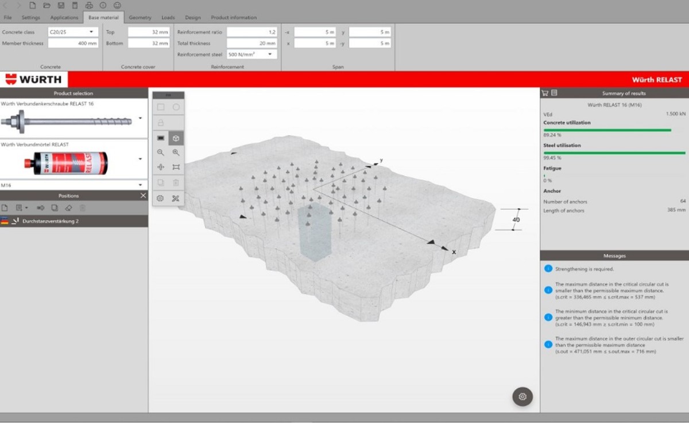The width and height of the screenshot is (689, 423).
Task: Click the Reinforcement ratio field
Action: click(252, 32)
